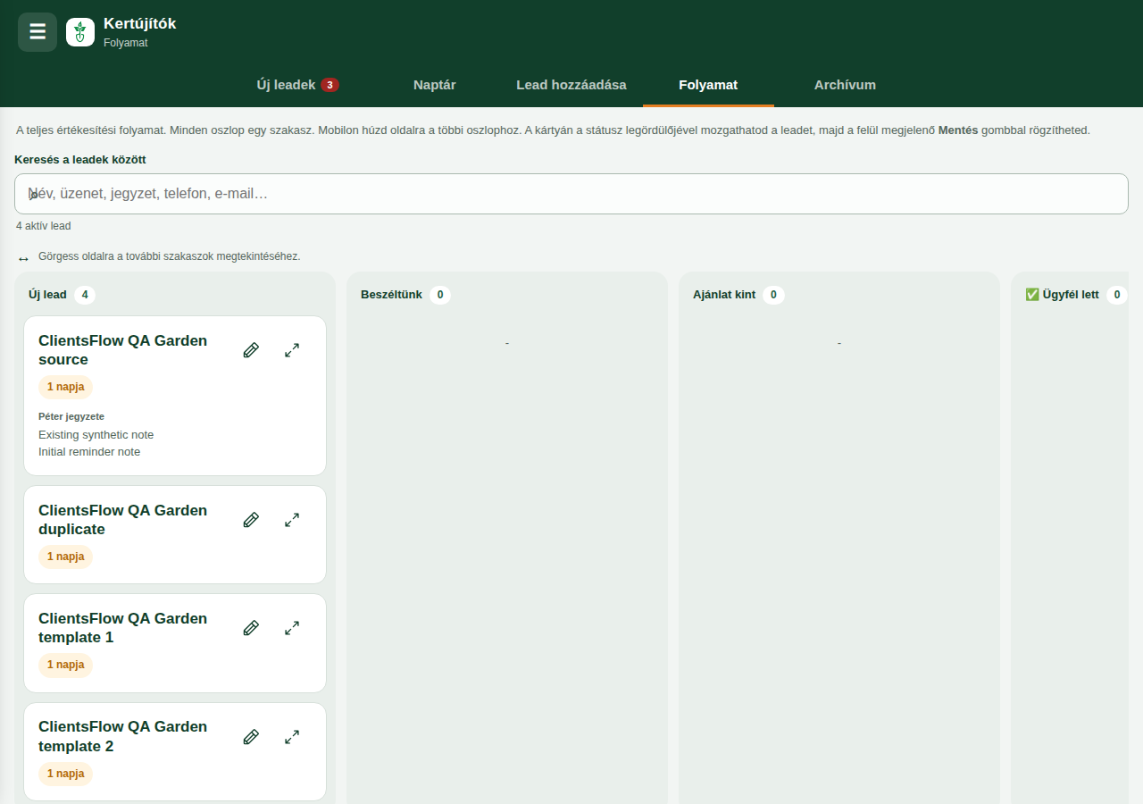Click the 1 napja badge on source card
The height and width of the screenshot is (804, 1143).
pos(66,387)
